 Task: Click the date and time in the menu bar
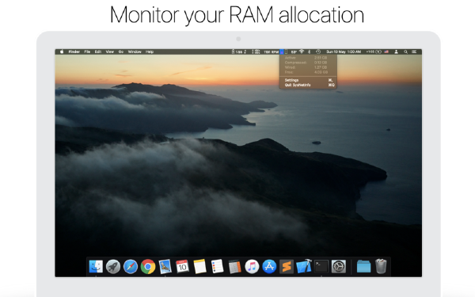coord(344,51)
